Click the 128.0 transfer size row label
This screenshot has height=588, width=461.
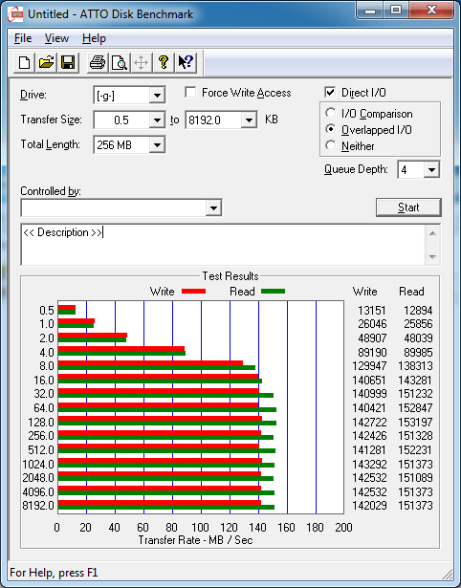[41, 423]
